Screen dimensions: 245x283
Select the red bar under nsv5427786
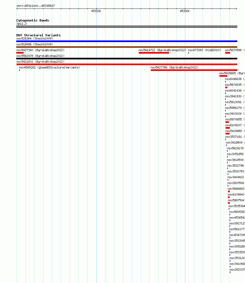tap(194, 70)
